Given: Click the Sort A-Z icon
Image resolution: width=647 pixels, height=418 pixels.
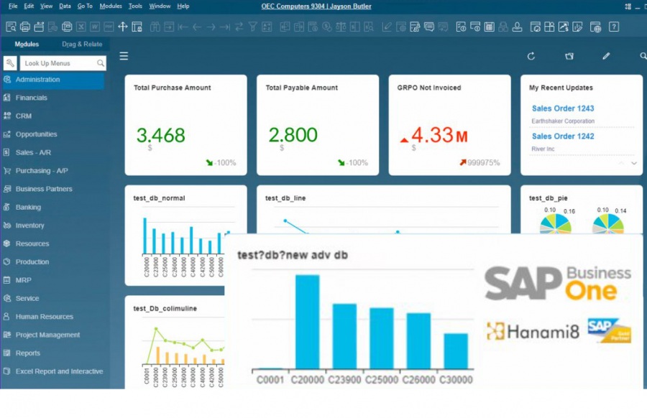Looking at the screenshot, I should pyautogui.click(x=267, y=27).
